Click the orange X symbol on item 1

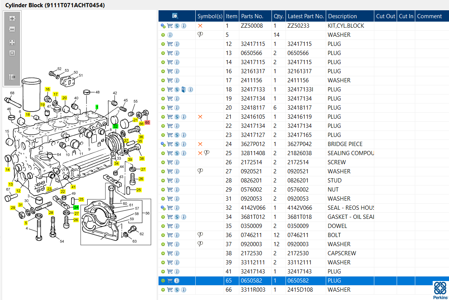[x=200, y=26]
